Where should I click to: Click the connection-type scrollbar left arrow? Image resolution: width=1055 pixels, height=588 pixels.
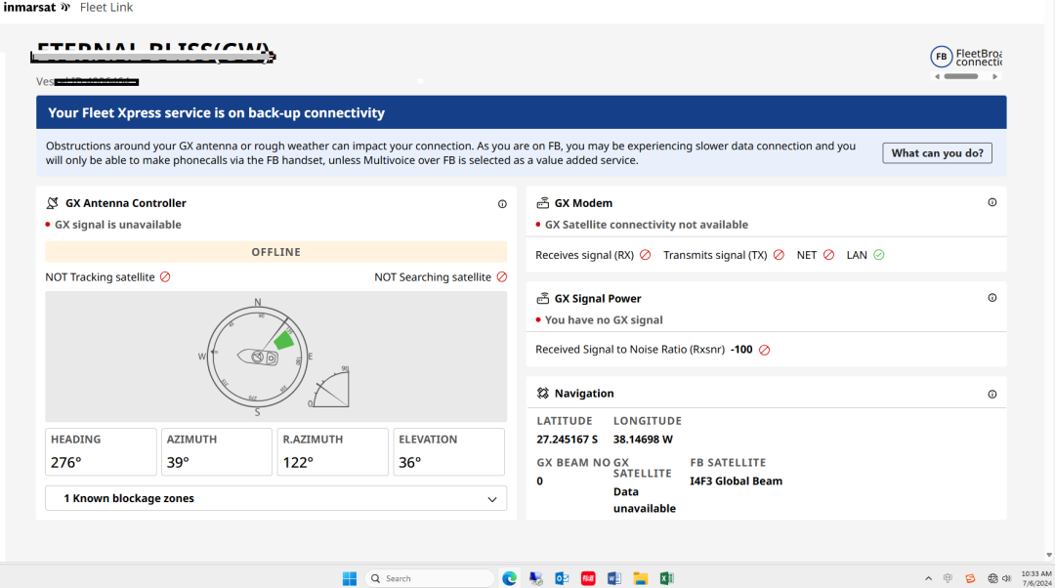[937, 77]
